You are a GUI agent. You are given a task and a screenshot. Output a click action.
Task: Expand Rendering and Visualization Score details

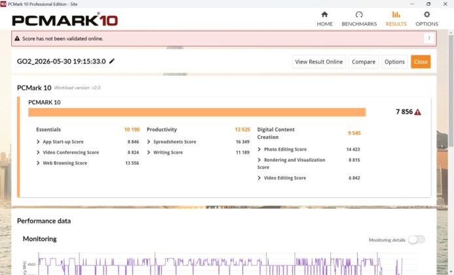coord(259,160)
